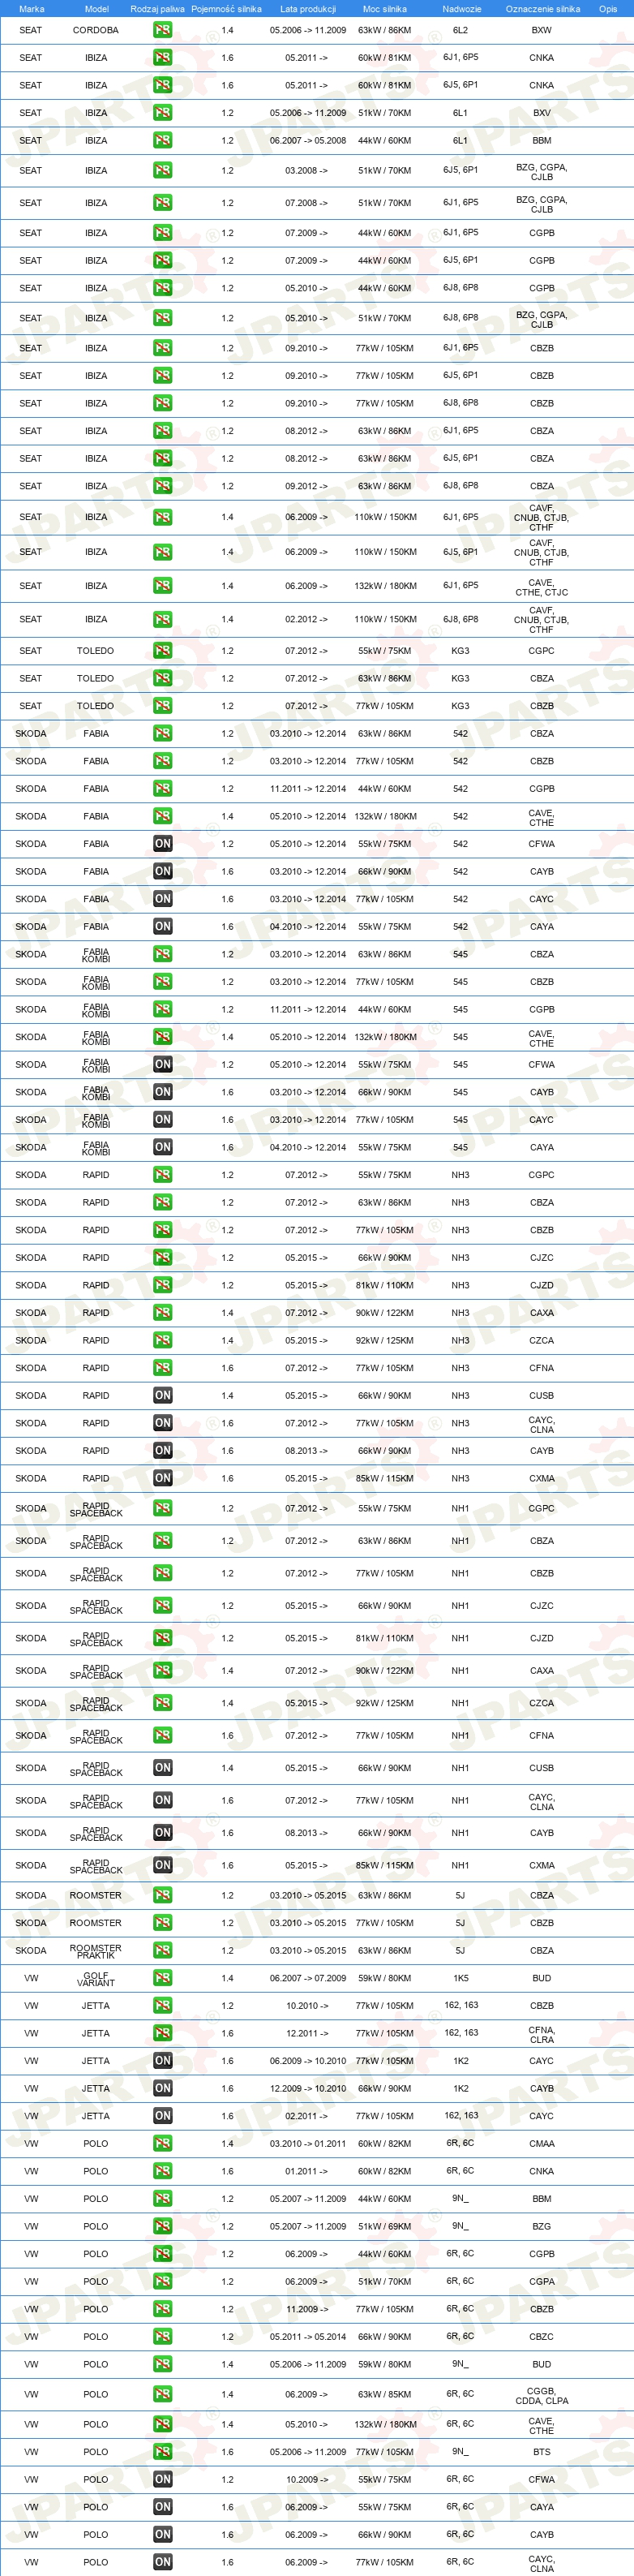Select ON icon in Rapid Spaceback CUSB row
Screen dimensions: 634x2576
pos(162,1768)
